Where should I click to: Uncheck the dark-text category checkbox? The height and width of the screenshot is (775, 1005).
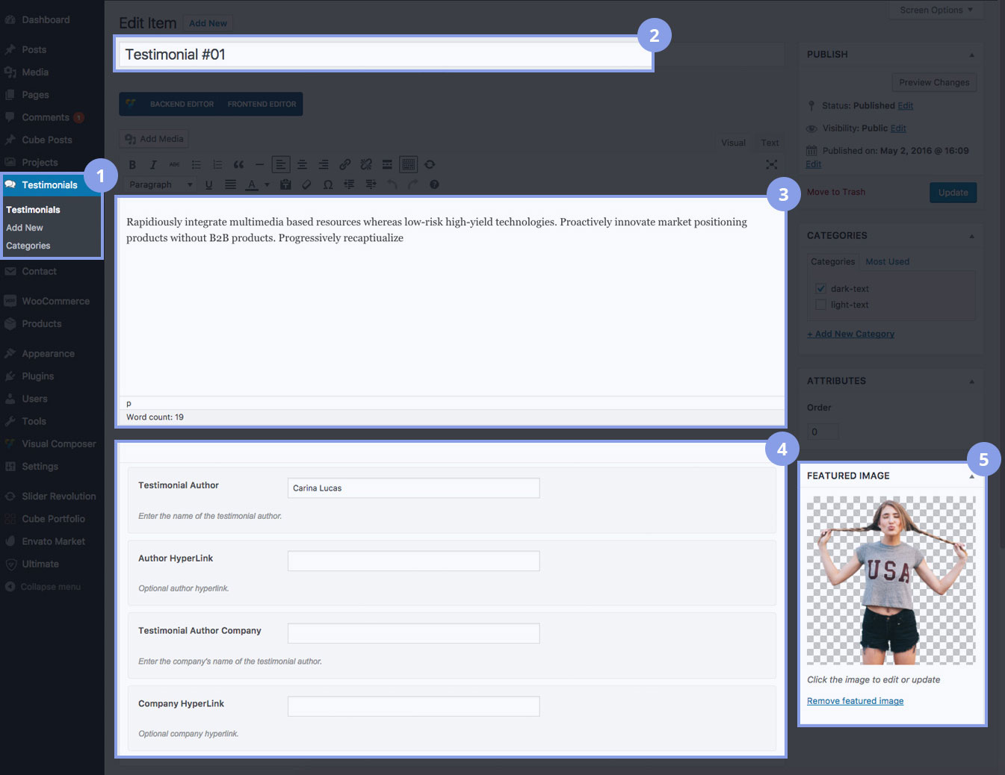pos(820,288)
